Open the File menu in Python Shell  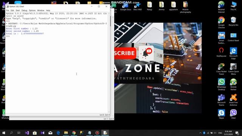pos(8,10)
